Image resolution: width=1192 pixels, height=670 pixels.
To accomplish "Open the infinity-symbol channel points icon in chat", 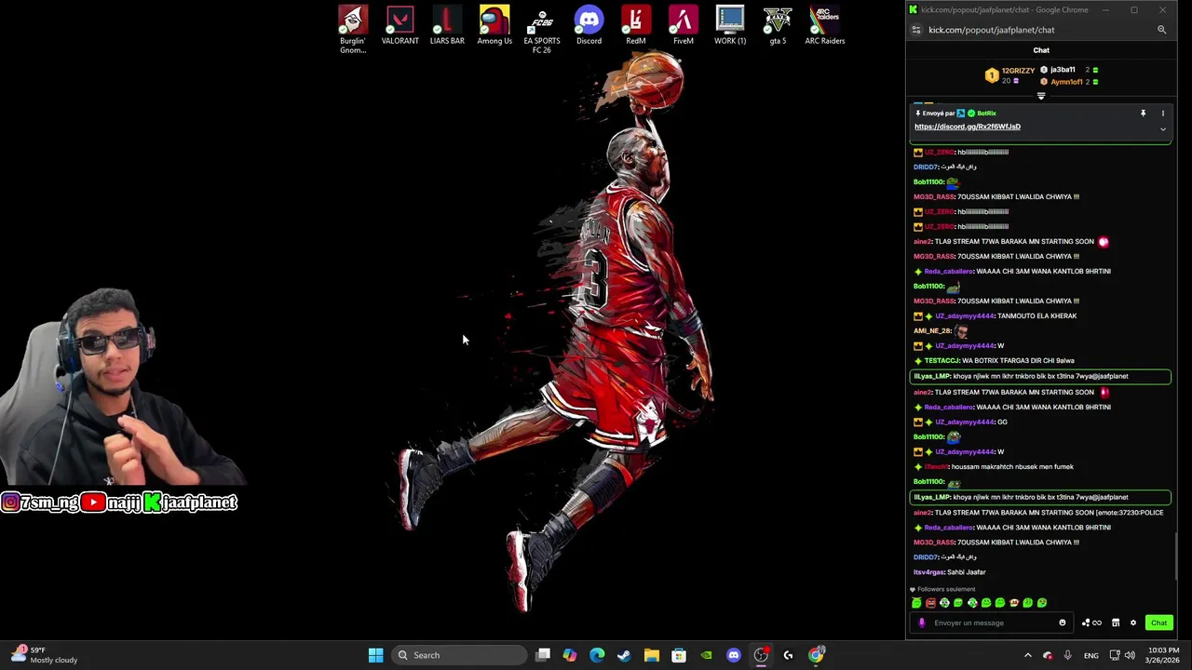I will click(1097, 623).
